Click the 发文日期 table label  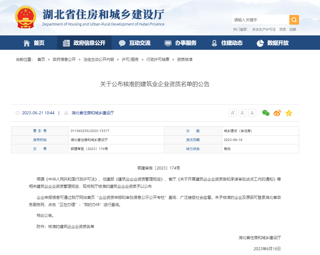coord(193,140)
